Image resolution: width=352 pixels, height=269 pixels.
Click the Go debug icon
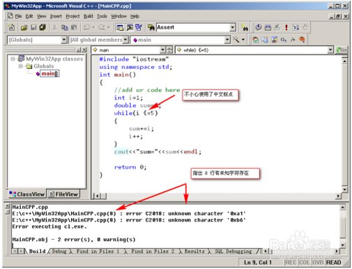[x=296, y=27]
